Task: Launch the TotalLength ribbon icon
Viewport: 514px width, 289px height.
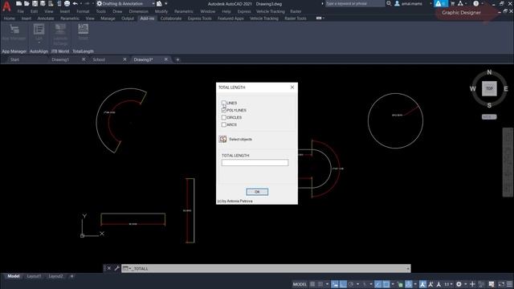Action: 83,29
